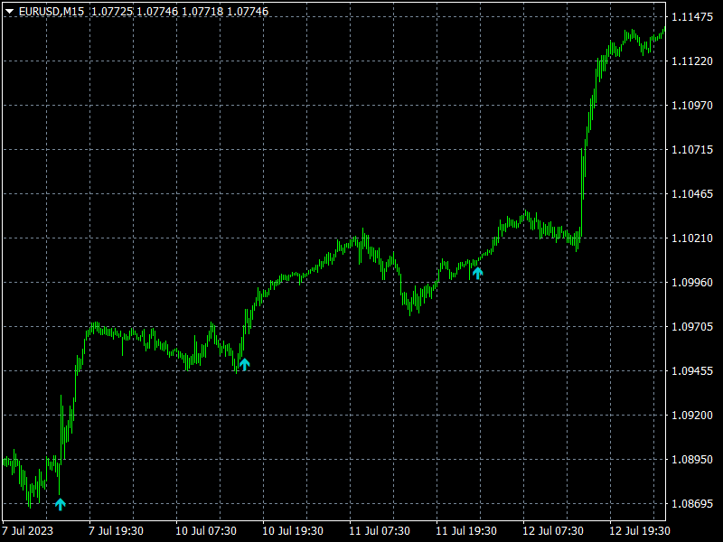Click the 10 Jul 19:30 time label
This screenshot has height=542, width=723.
pyautogui.click(x=293, y=531)
